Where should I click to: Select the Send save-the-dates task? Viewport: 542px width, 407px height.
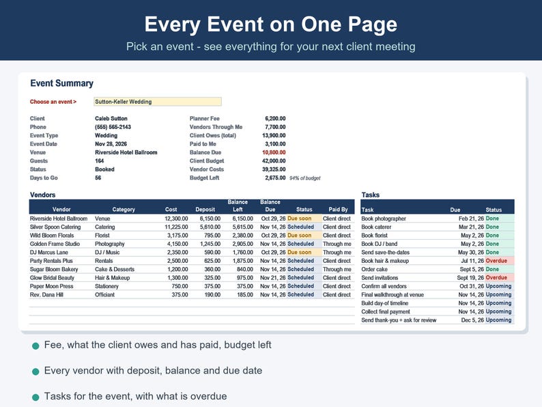pos(385,253)
